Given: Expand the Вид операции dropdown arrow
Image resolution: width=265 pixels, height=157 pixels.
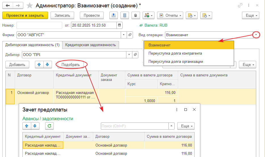Looking at the screenshot, I should click(256, 35).
